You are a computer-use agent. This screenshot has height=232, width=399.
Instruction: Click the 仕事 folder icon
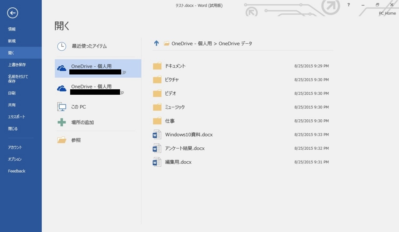pyautogui.click(x=157, y=121)
